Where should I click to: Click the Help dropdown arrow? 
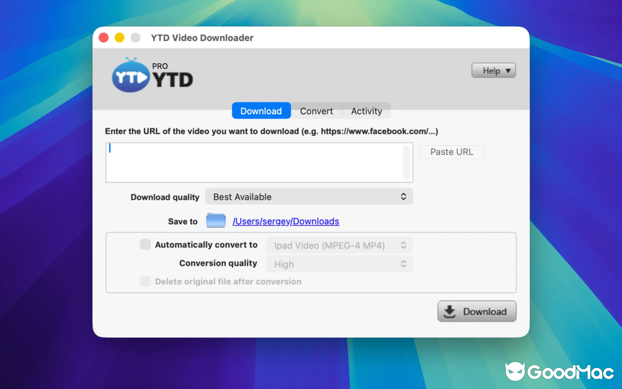point(506,70)
